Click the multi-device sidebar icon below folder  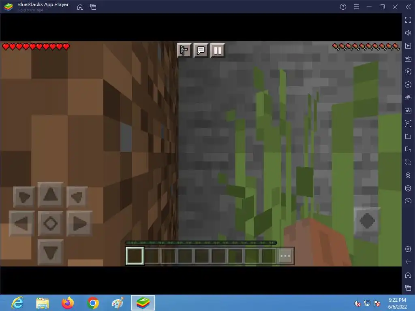(x=408, y=149)
